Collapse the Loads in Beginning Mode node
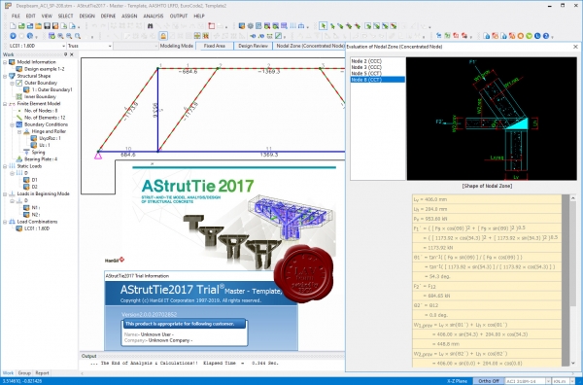Screen dimensions: 583x385 click(5, 193)
